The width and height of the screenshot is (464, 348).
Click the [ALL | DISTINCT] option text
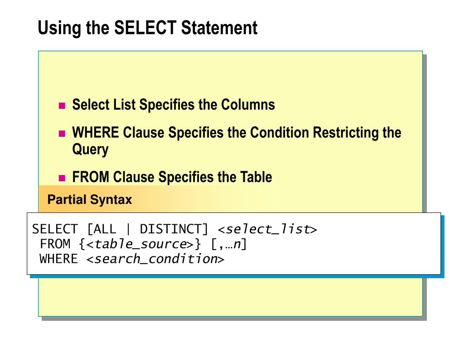click(x=148, y=229)
